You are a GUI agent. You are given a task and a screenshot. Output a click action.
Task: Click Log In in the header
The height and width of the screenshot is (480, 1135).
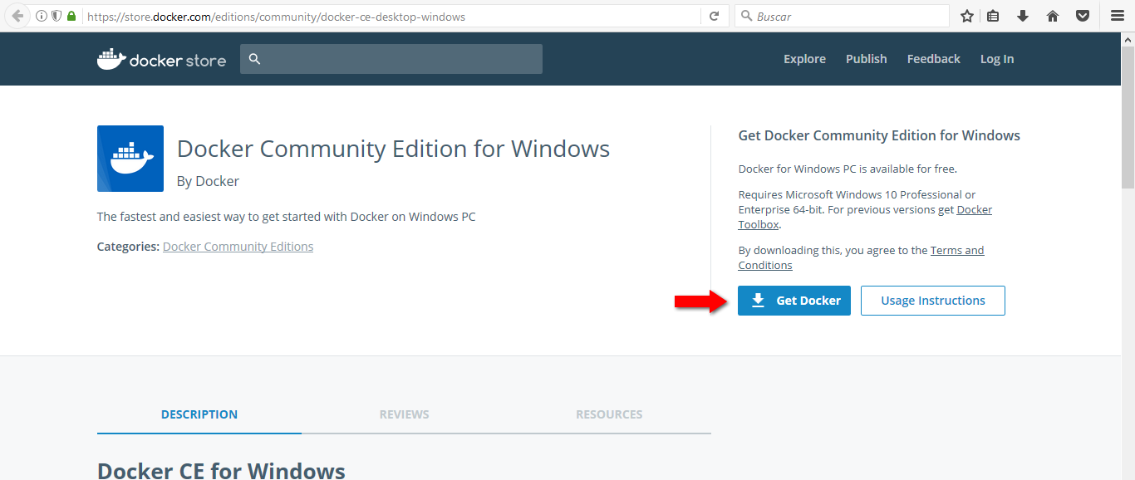point(997,59)
